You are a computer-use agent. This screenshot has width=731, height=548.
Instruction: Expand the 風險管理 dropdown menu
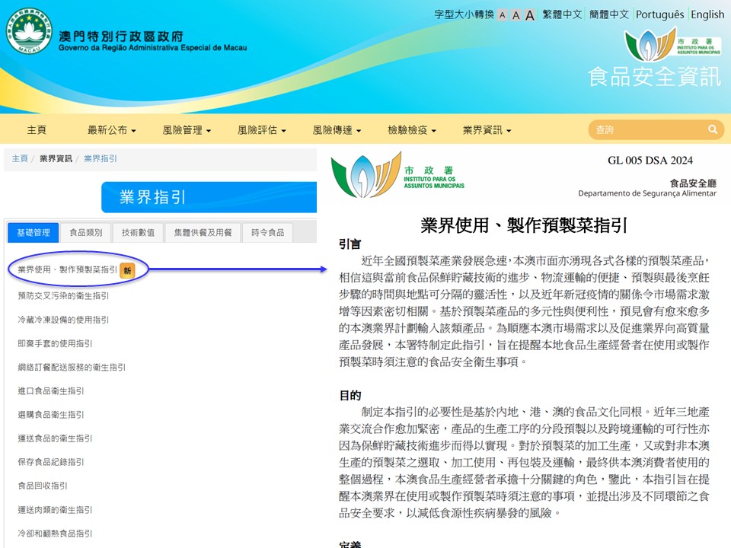click(x=187, y=130)
